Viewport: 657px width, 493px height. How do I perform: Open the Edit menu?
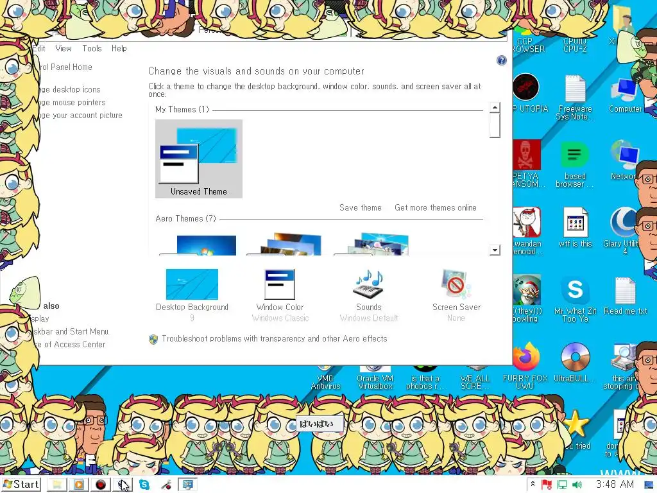pyautogui.click(x=38, y=48)
